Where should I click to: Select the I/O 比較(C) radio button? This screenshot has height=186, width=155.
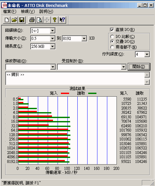point(112,37)
